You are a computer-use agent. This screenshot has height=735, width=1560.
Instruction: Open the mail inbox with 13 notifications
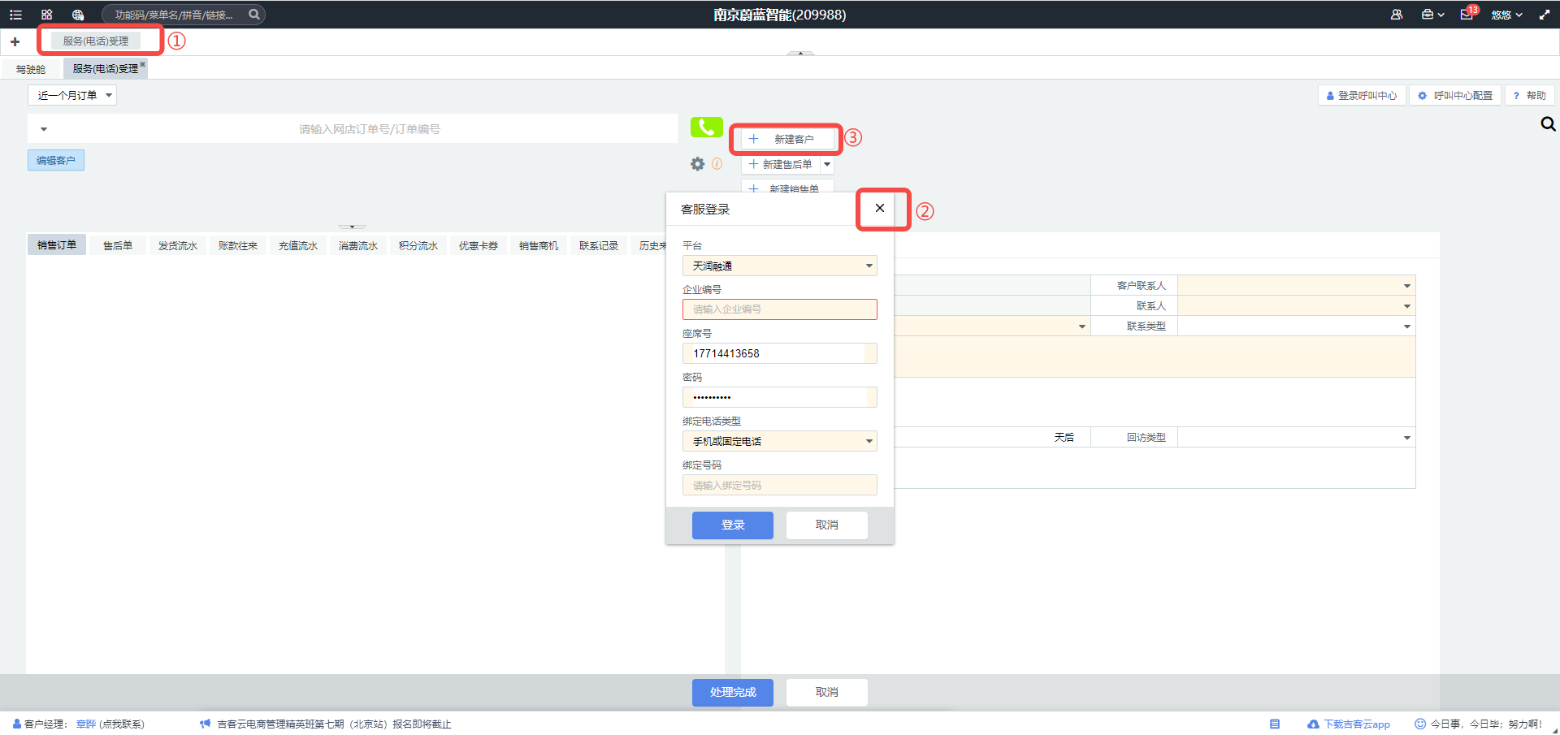click(1467, 15)
